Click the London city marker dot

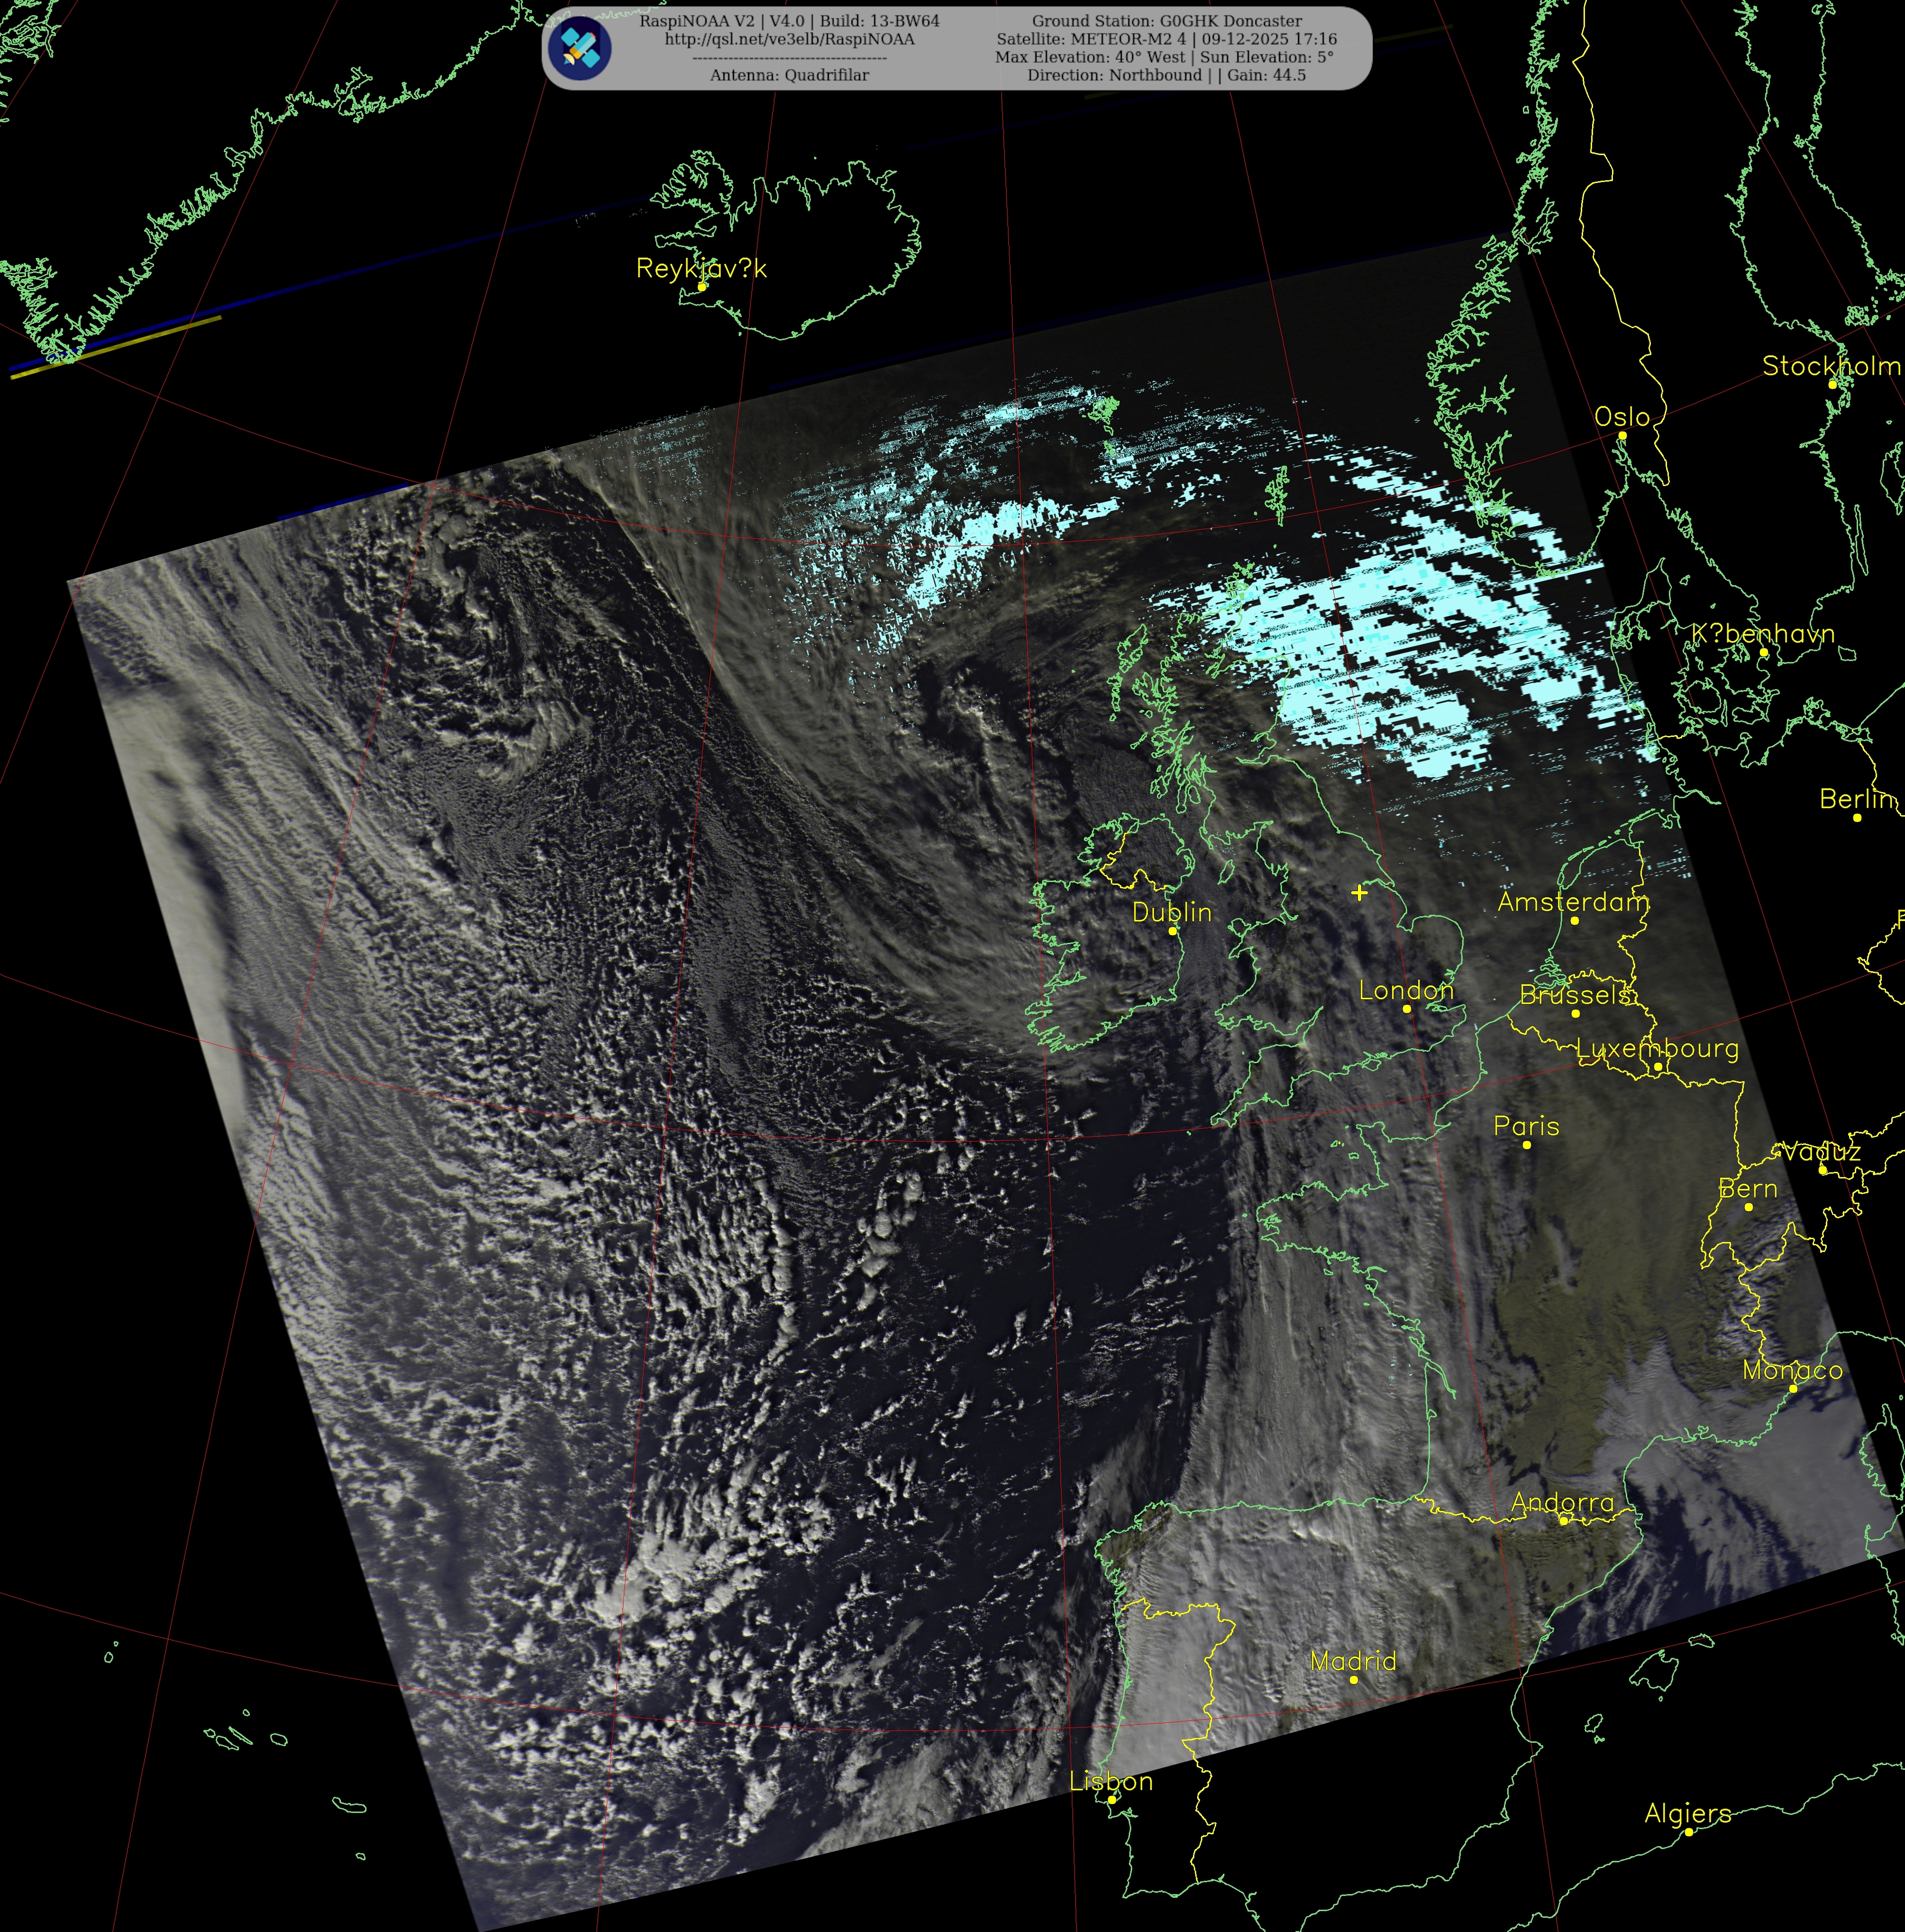tap(1407, 1009)
